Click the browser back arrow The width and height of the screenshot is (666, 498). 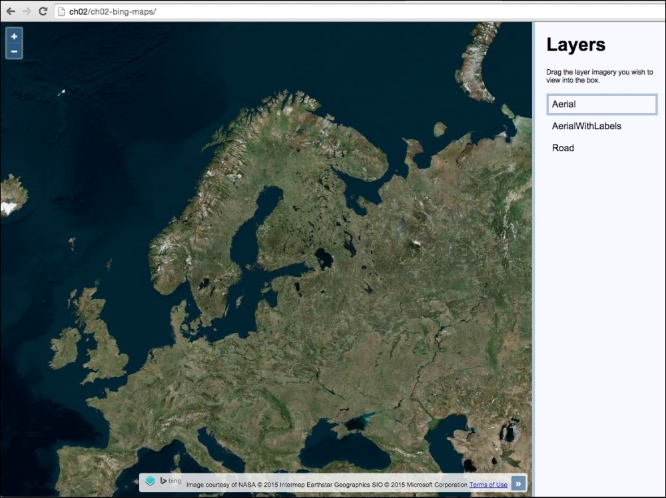tap(9, 10)
